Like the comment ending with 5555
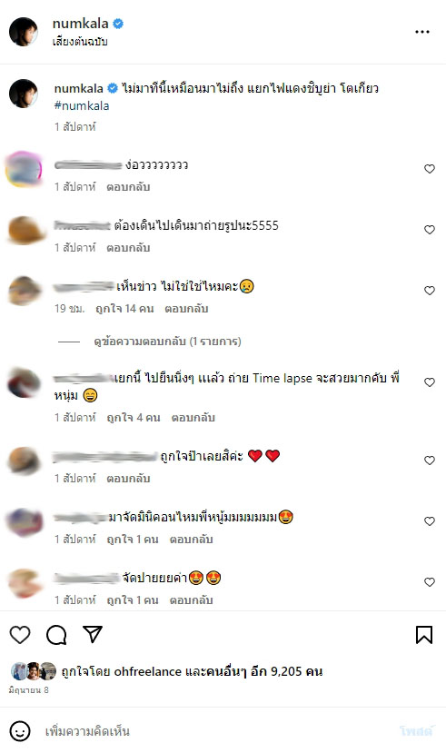Screen dimensions: 446x753 click(x=430, y=230)
